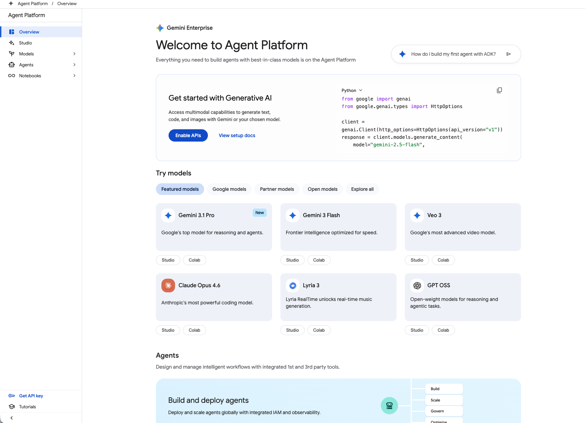Click the Enable APIs button
This screenshot has width=585, height=423.
coord(188,135)
